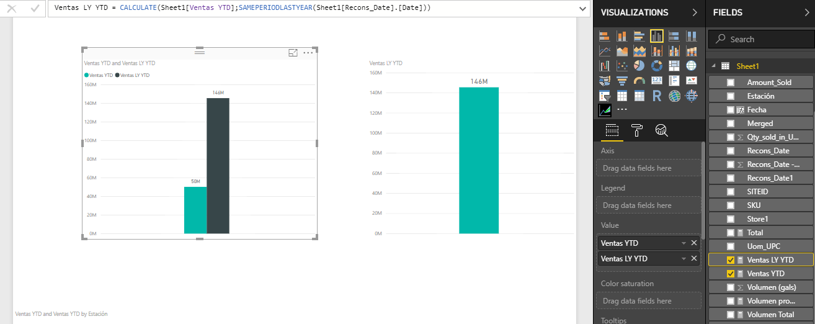
Task: Collapse the Sheet1 table in Fields
Action: [713, 66]
